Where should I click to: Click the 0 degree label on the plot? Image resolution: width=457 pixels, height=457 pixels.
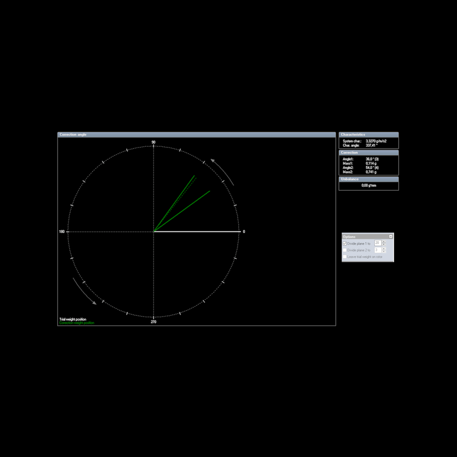pyautogui.click(x=244, y=232)
